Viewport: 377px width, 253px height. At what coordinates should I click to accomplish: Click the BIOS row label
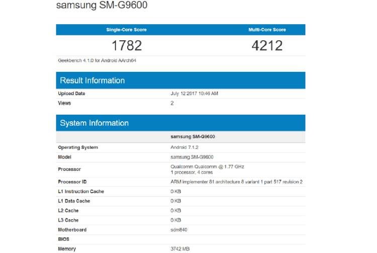tap(64, 239)
